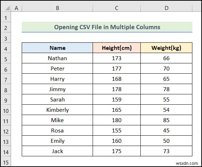Select the cell containing Emily

pos(57,141)
